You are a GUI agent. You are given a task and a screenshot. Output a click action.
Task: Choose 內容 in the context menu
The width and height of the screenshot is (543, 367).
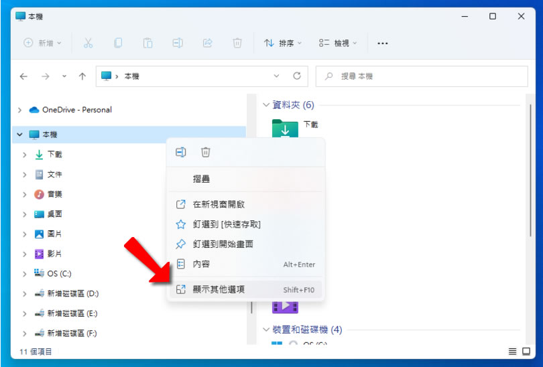pyautogui.click(x=246, y=265)
